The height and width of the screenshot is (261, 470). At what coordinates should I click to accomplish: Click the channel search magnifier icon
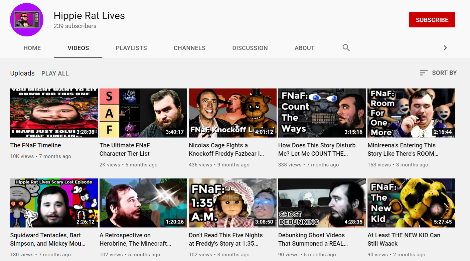346,48
